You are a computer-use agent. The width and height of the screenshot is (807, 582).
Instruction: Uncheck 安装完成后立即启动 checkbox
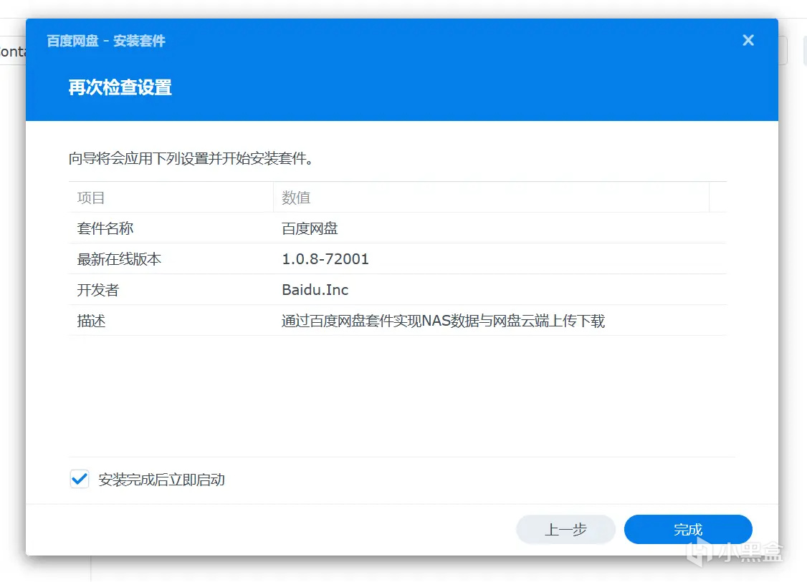pos(80,479)
